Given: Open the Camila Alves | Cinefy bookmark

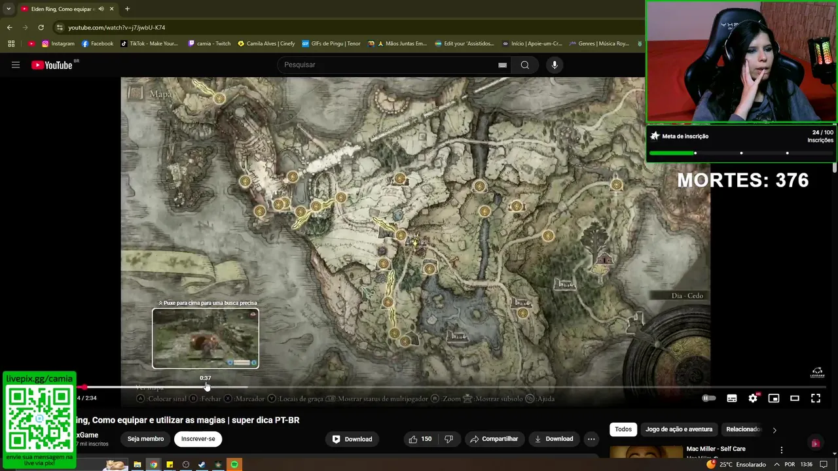Looking at the screenshot, I should [266, 44].
